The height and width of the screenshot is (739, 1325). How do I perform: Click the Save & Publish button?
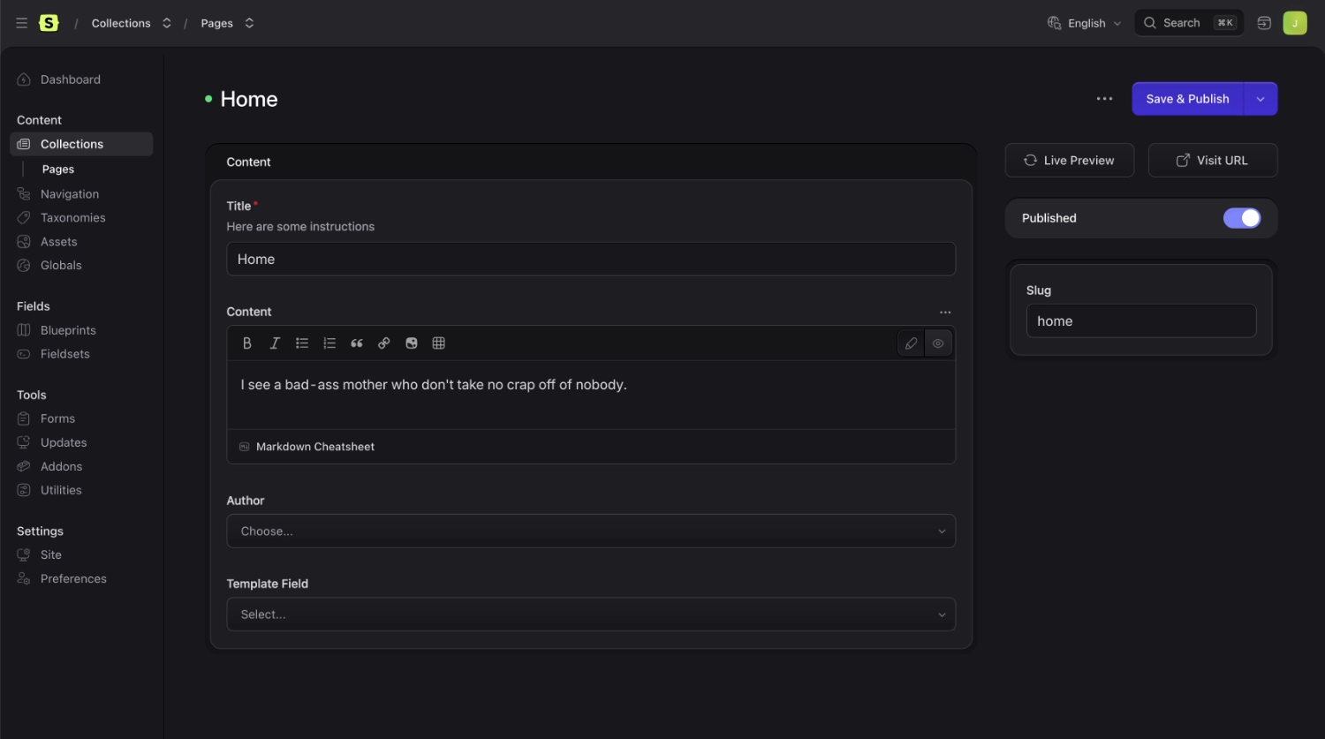pos(1187,98)
